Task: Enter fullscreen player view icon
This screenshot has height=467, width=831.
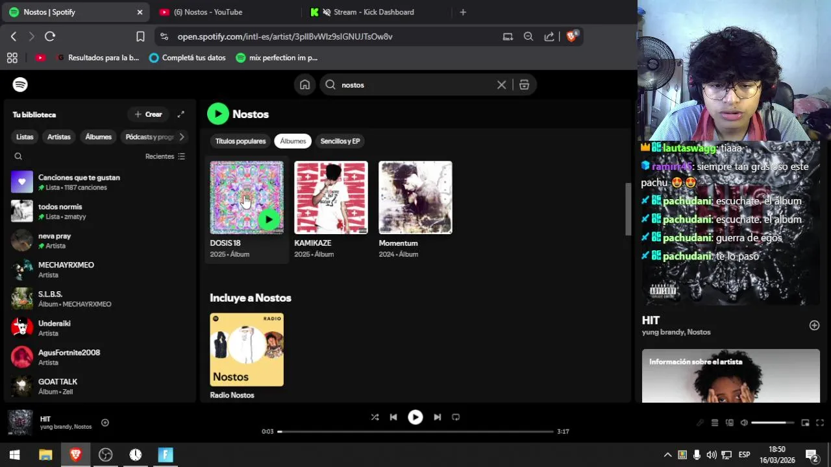Action: point(819,423)
